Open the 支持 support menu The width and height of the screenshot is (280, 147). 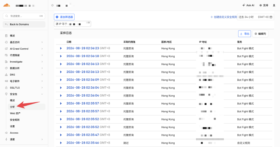pyautogui.click(x=264, y=5)
